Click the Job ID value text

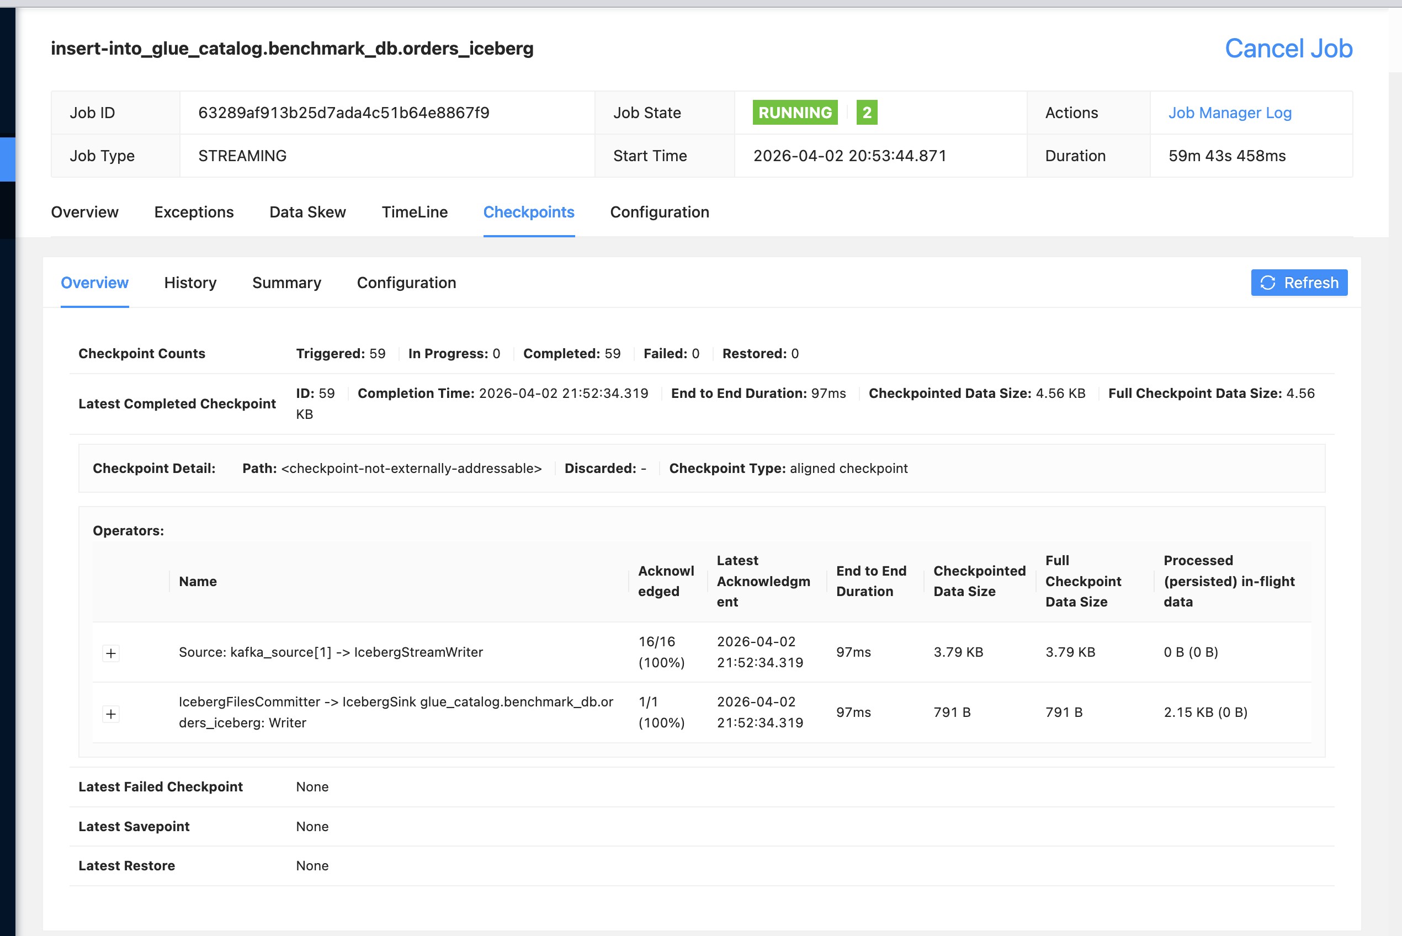(x=344, y=113)
